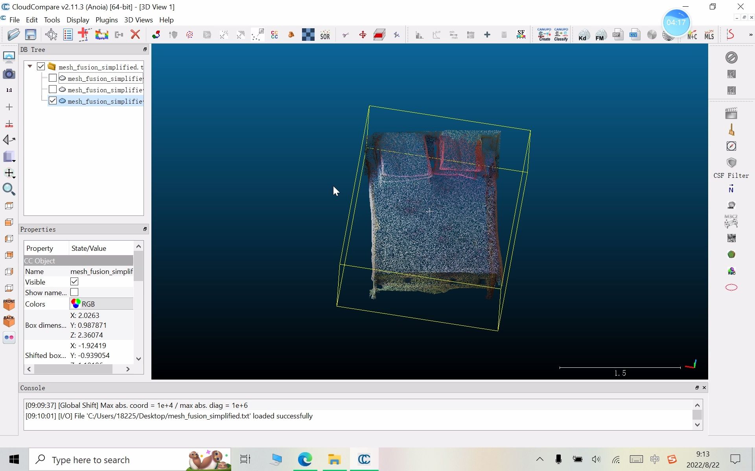
Task: Expand the mesh_fusion_simplified tree node
Action: coord(29,66)
